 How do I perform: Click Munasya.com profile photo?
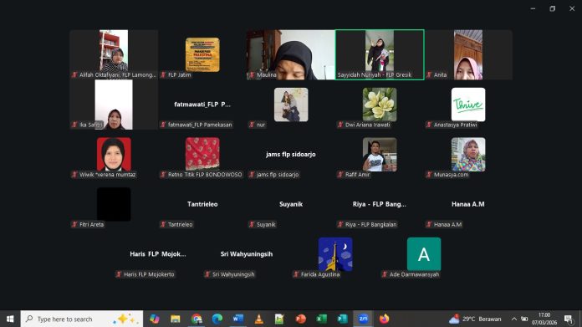pyautogui.click(x=468, y=155)
